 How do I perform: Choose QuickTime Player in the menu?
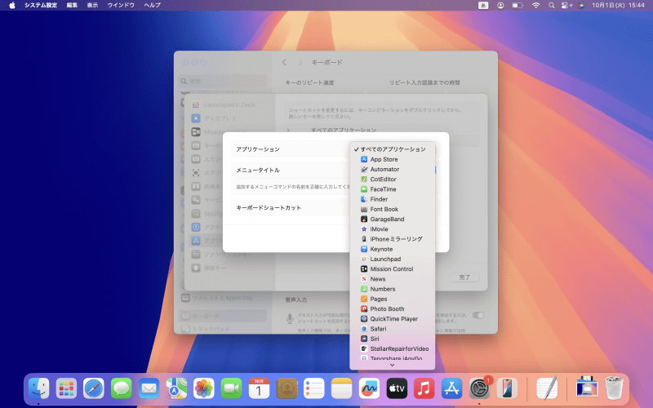coord(393,319)
